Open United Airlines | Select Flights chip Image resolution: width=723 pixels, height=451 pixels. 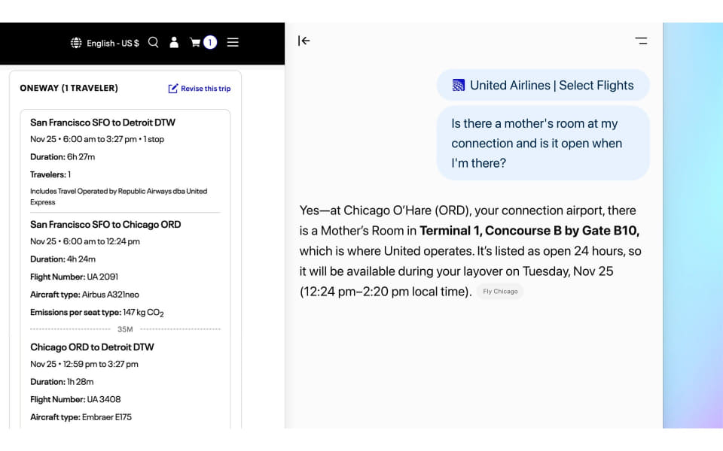click(543, 85)
